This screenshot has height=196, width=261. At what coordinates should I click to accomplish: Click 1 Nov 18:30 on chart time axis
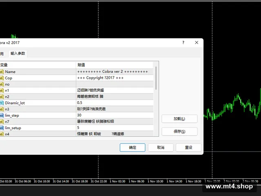[x=193, y=181]
